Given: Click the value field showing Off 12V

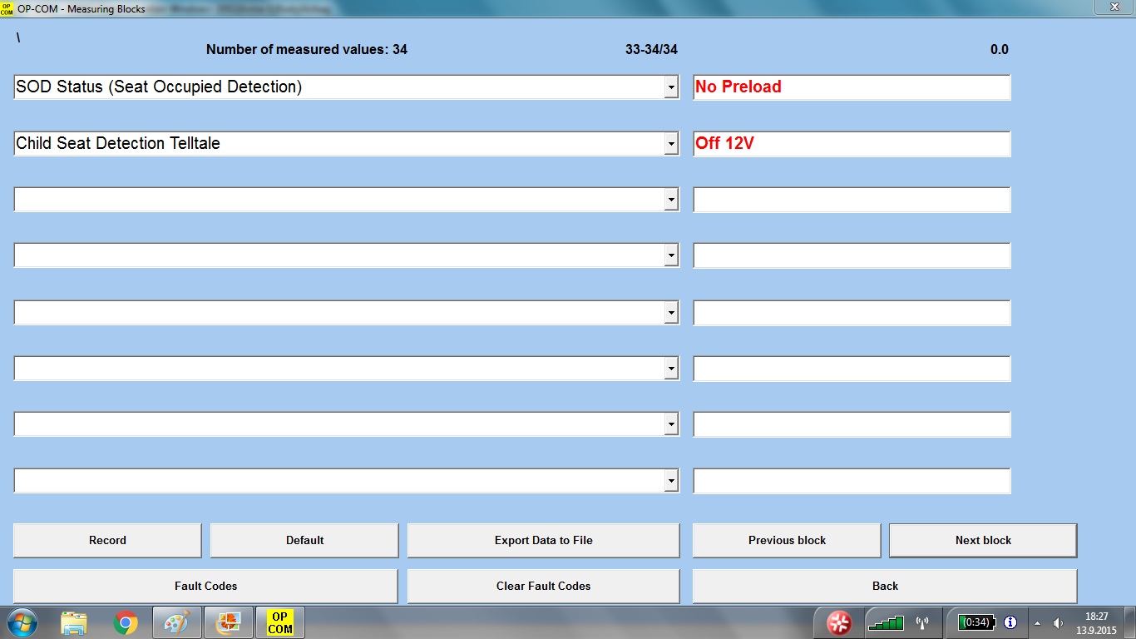Looking at the screenshot, I should coord(852,143).
